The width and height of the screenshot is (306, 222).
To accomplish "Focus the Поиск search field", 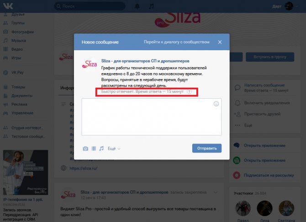I will [x=90, y=6].
